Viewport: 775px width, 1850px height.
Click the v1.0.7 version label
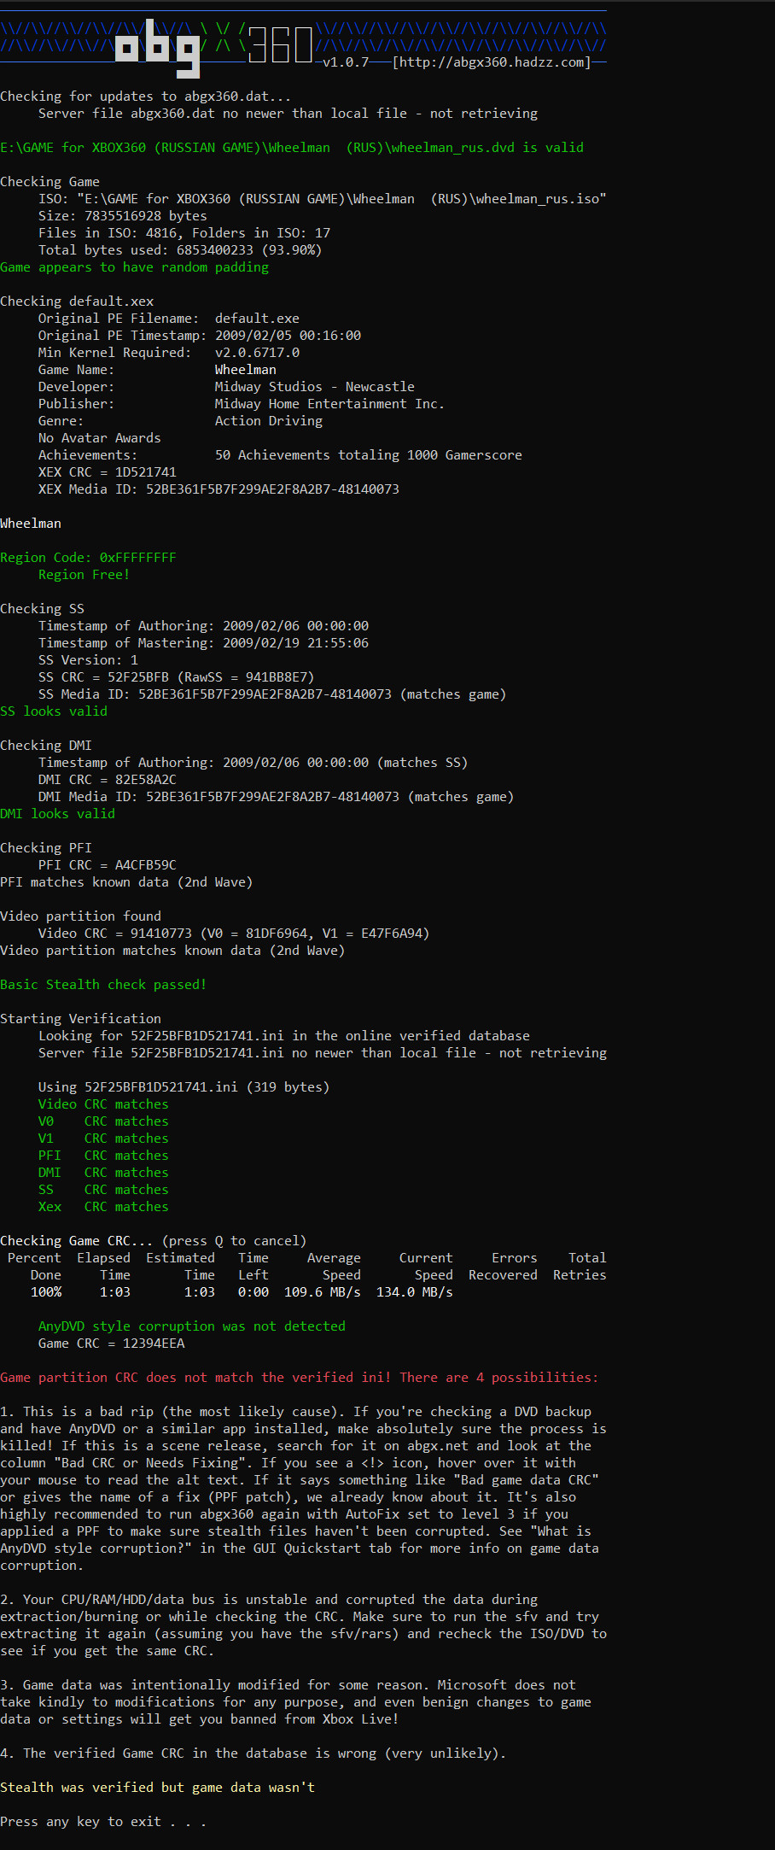point(346,62)
